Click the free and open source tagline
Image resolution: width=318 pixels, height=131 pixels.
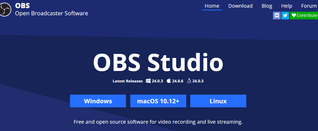coord(158,122)
